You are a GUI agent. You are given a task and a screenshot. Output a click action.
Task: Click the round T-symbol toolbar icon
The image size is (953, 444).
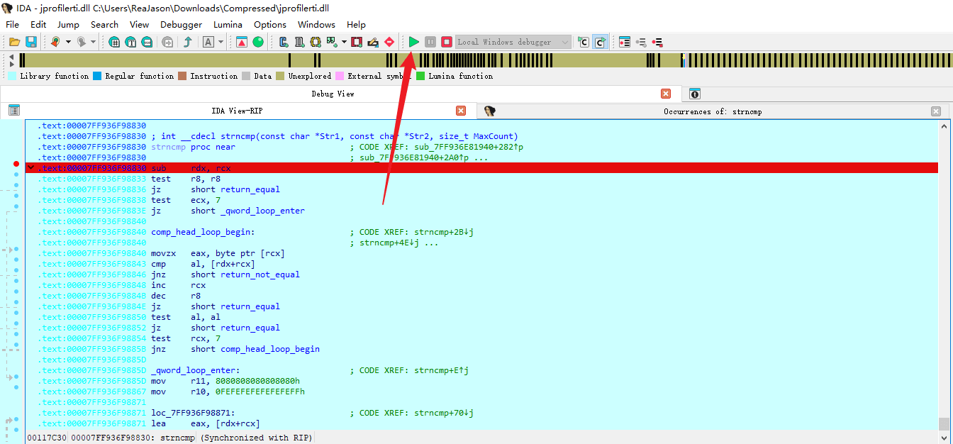[130, 42]
